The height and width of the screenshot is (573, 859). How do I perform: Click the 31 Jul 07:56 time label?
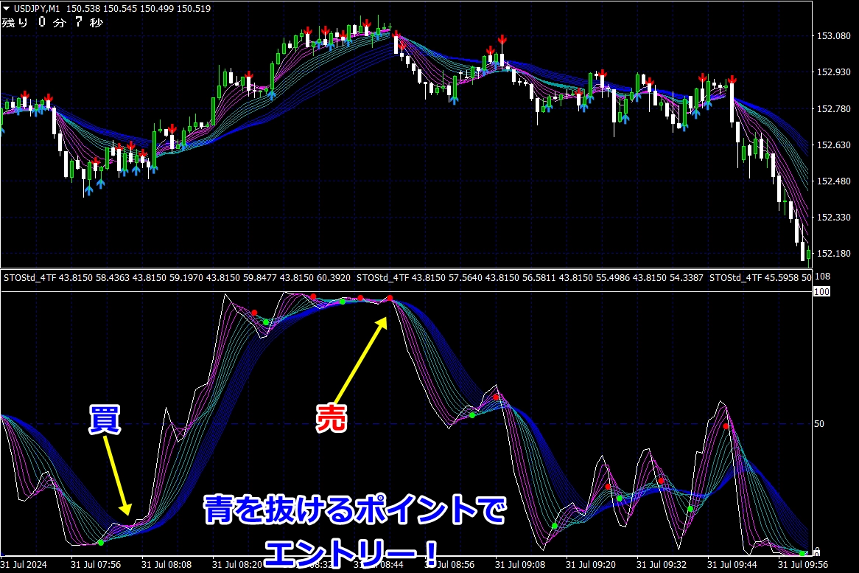[x=97, y=564]
